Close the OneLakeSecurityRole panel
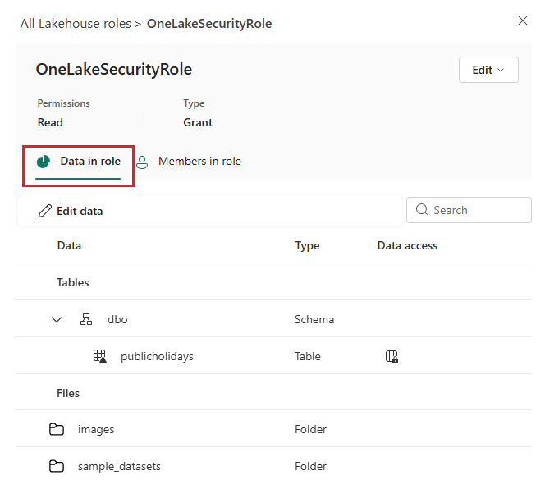 [522, 21]
